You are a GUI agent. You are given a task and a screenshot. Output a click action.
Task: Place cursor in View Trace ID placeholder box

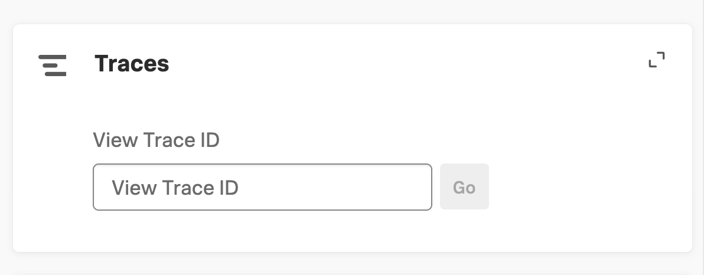click(x=262, y=187)
